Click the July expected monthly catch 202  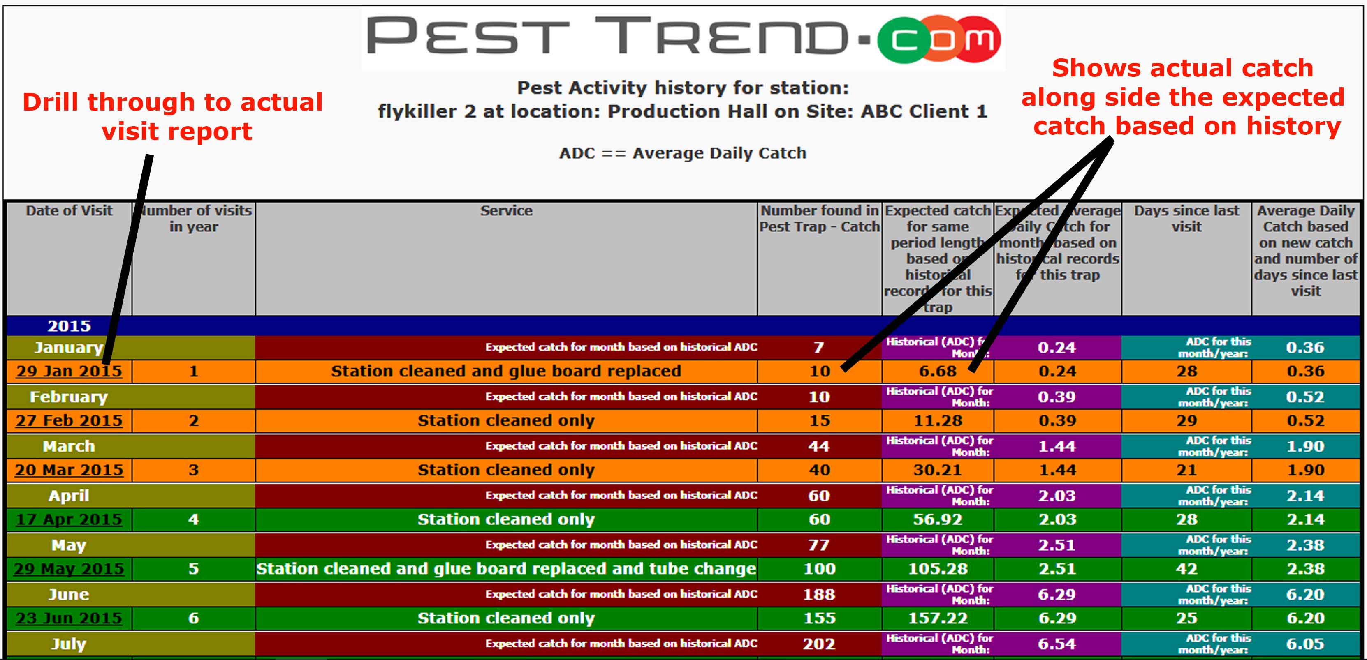(819, 644)
